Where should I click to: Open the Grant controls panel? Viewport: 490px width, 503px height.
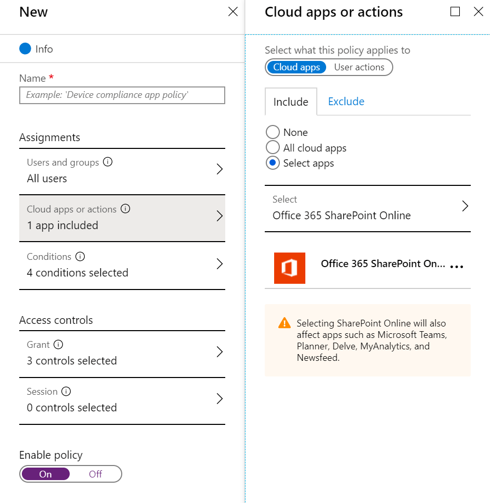[220, 352]
